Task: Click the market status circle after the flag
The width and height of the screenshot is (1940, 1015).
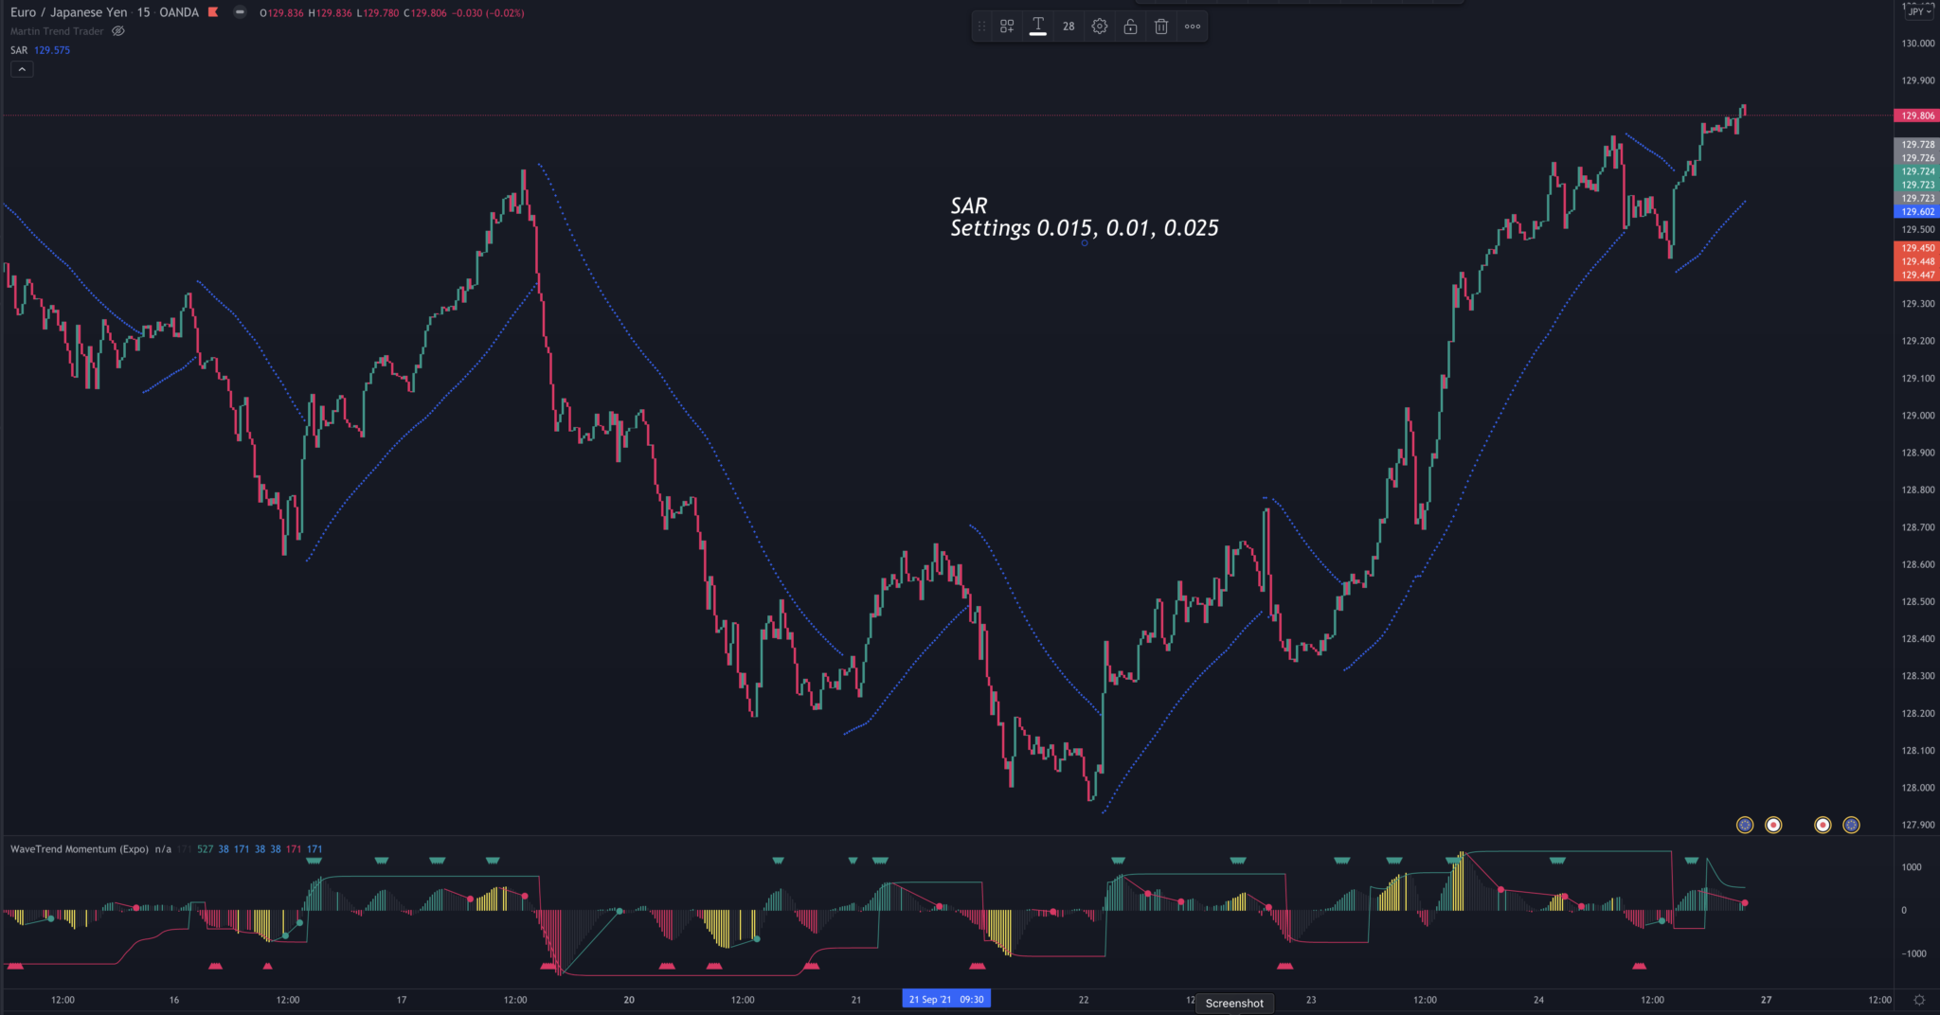Action: 240,12
